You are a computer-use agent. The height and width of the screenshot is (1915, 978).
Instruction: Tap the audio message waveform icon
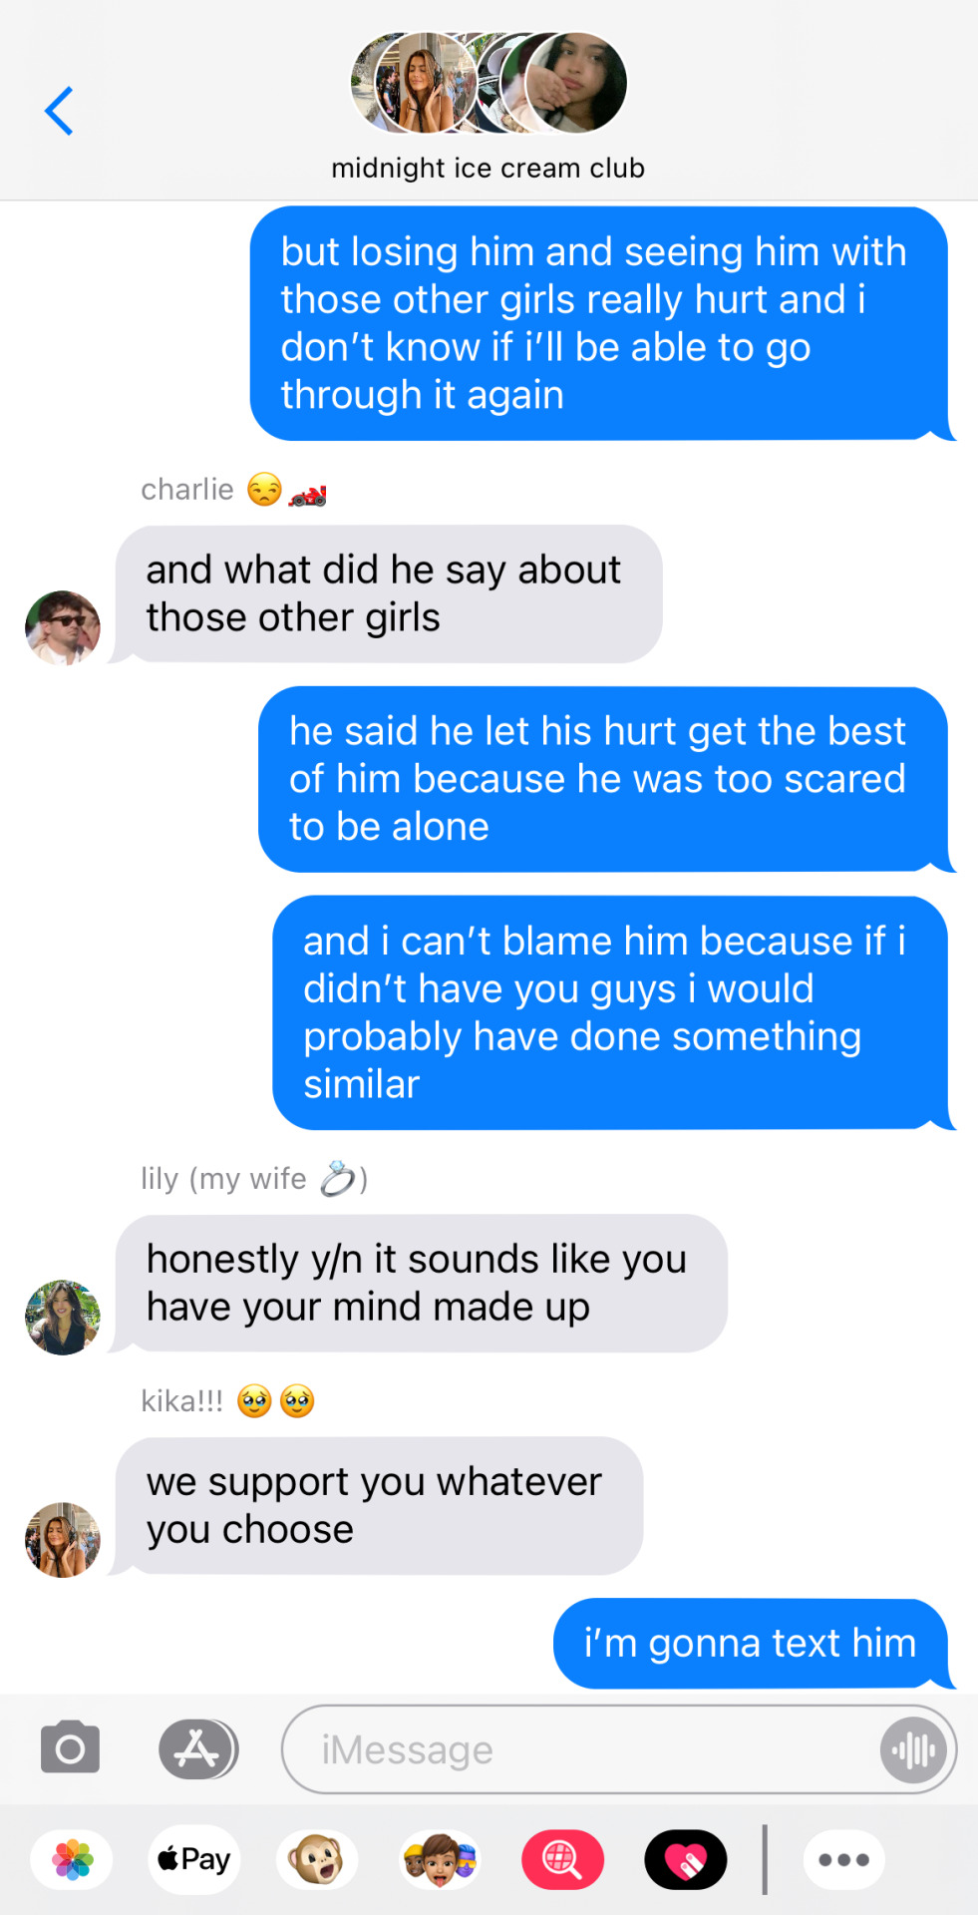click(913, 1749)
